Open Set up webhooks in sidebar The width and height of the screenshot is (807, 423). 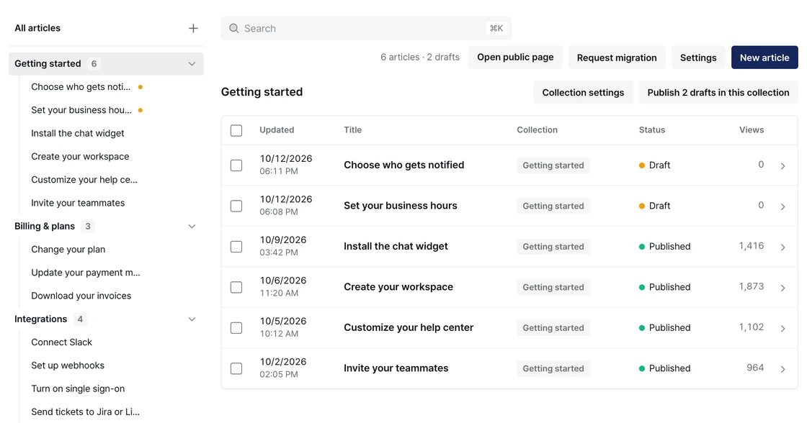pos(68,365)
